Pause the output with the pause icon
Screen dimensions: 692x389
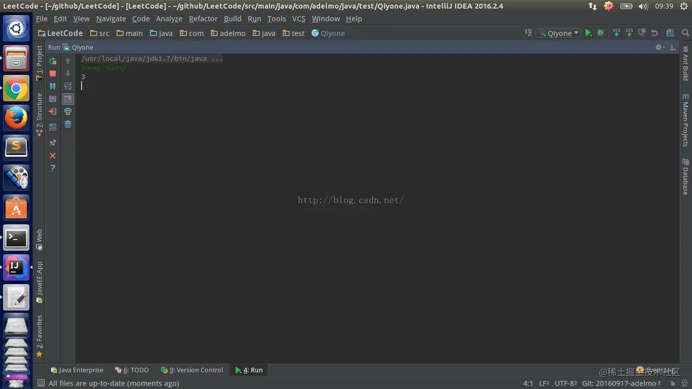pos(53,86)
